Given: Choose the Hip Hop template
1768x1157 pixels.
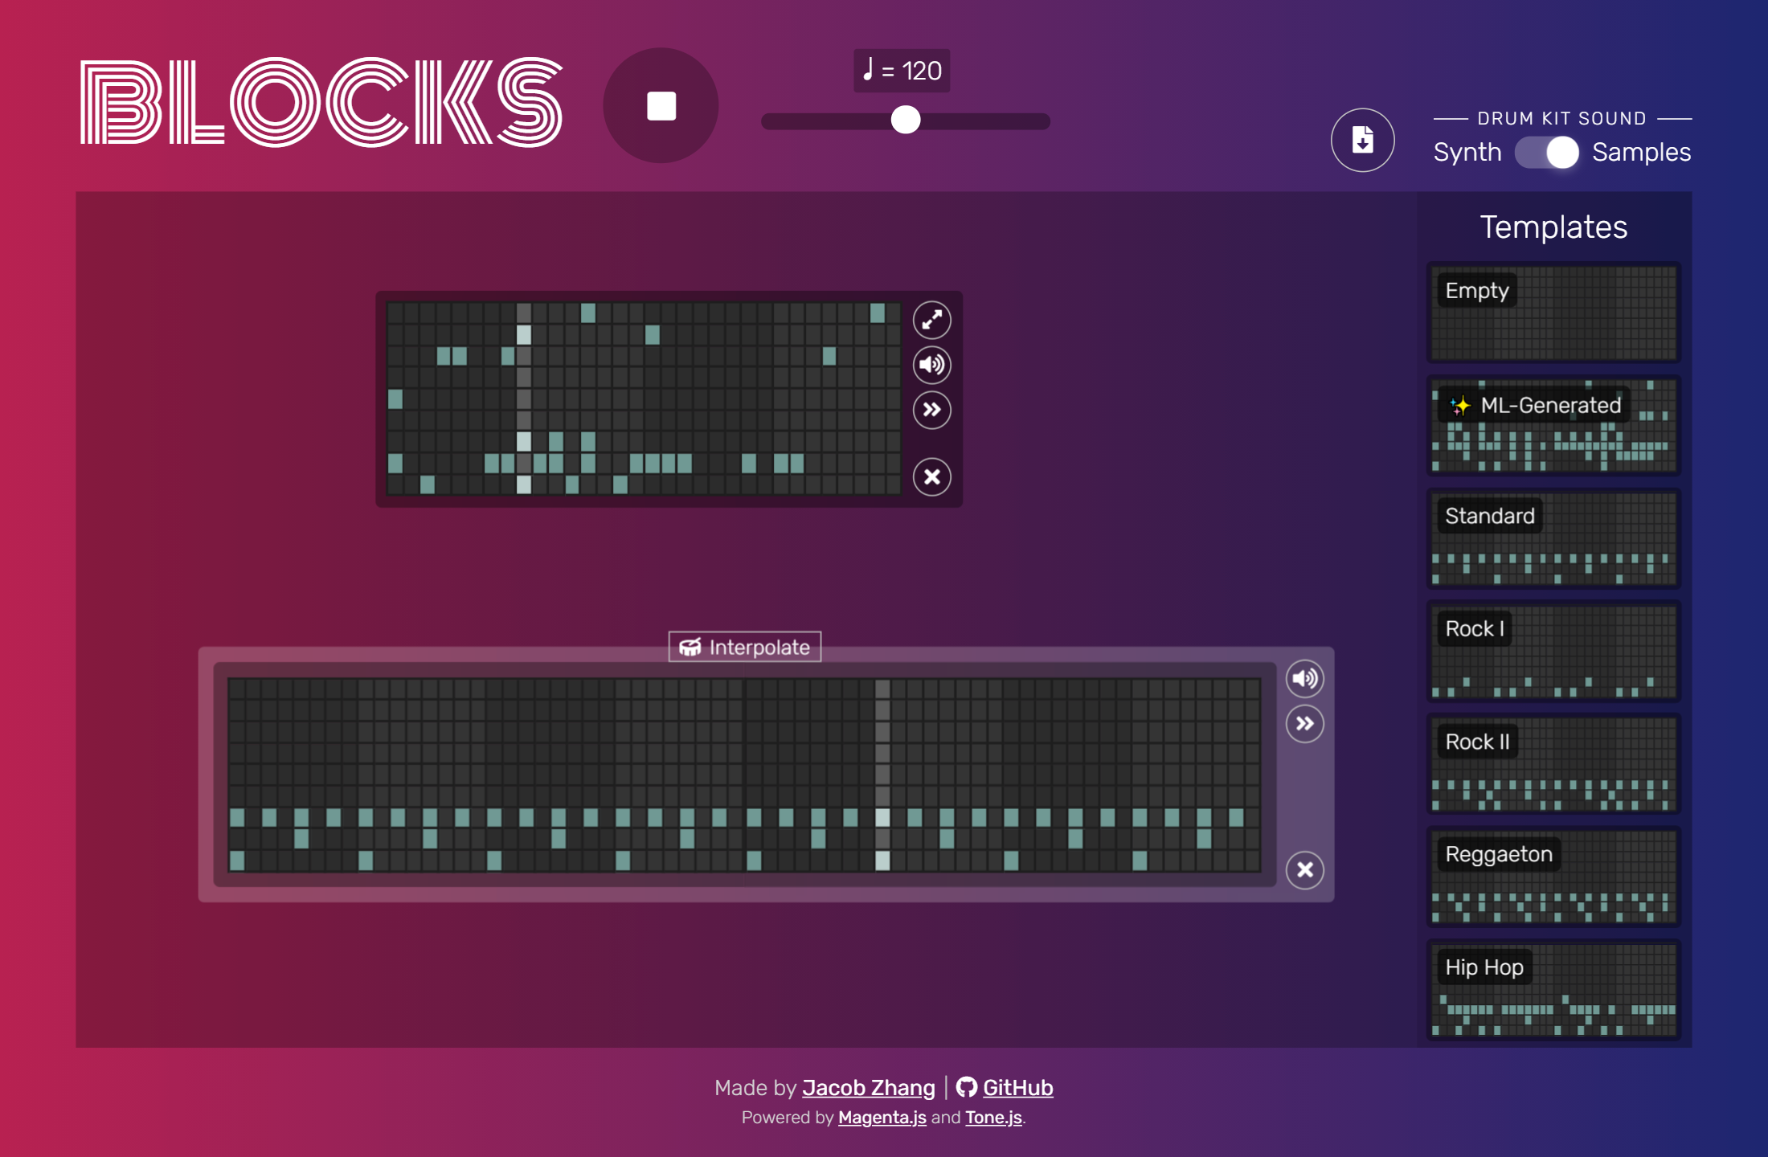Looking at the screenshot, I should 1553,990.
